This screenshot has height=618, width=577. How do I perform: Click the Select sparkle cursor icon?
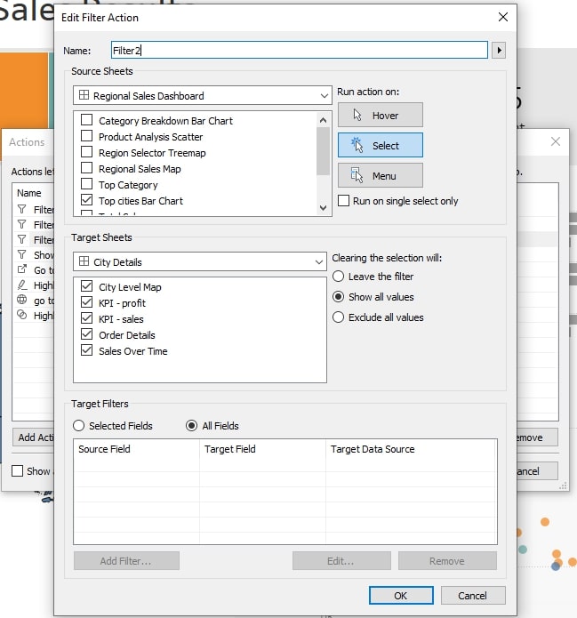(357, 145)
